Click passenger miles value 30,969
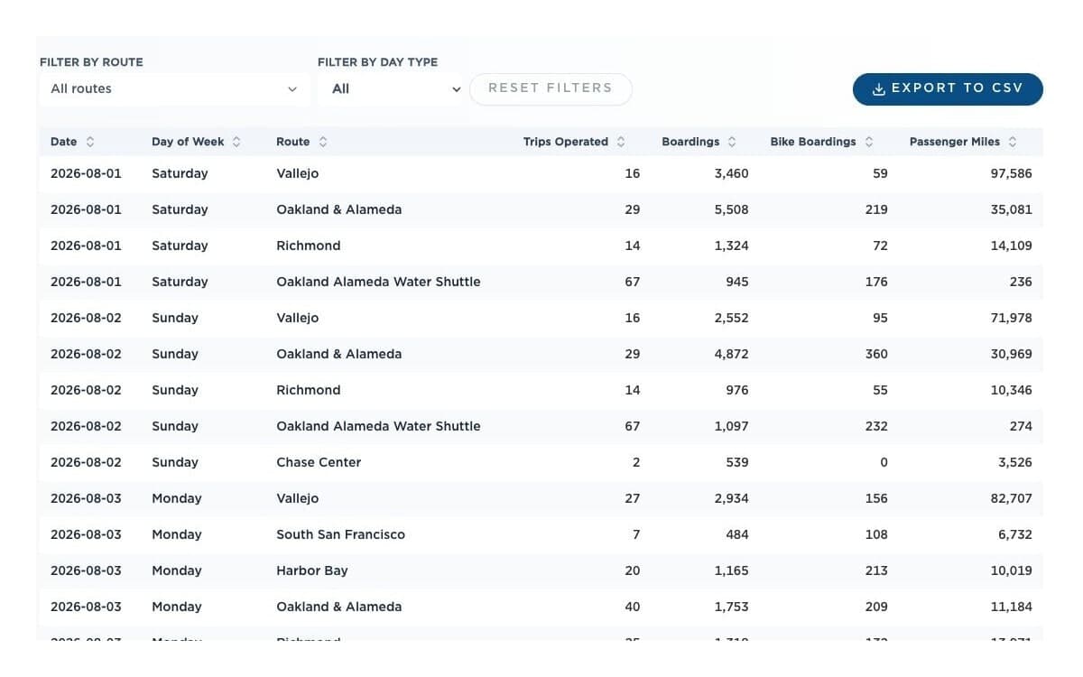Screen dimensions: 1083x677 pos(1011,354)
